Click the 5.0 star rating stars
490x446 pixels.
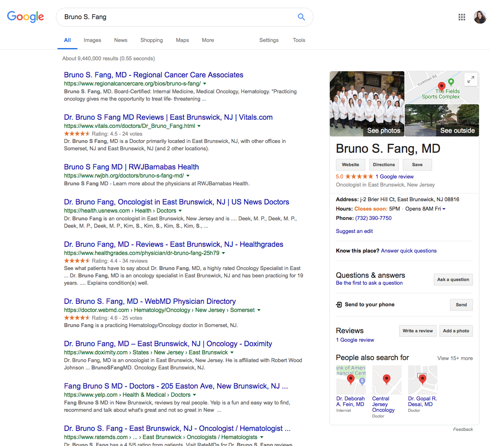coord(360,177)
